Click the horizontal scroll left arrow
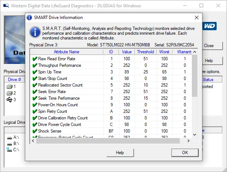227x172 pixels. [33, 141]
